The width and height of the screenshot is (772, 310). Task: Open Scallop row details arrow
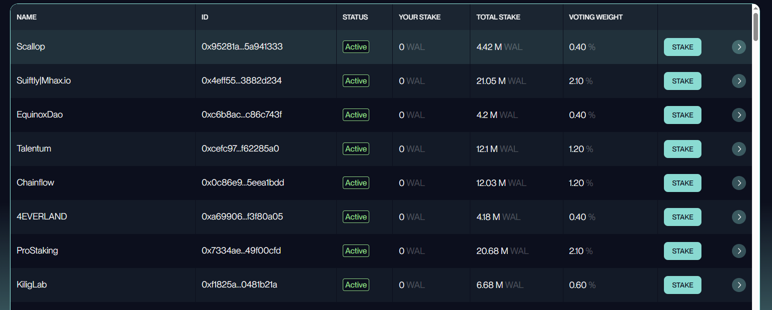(x=739, y=47)
